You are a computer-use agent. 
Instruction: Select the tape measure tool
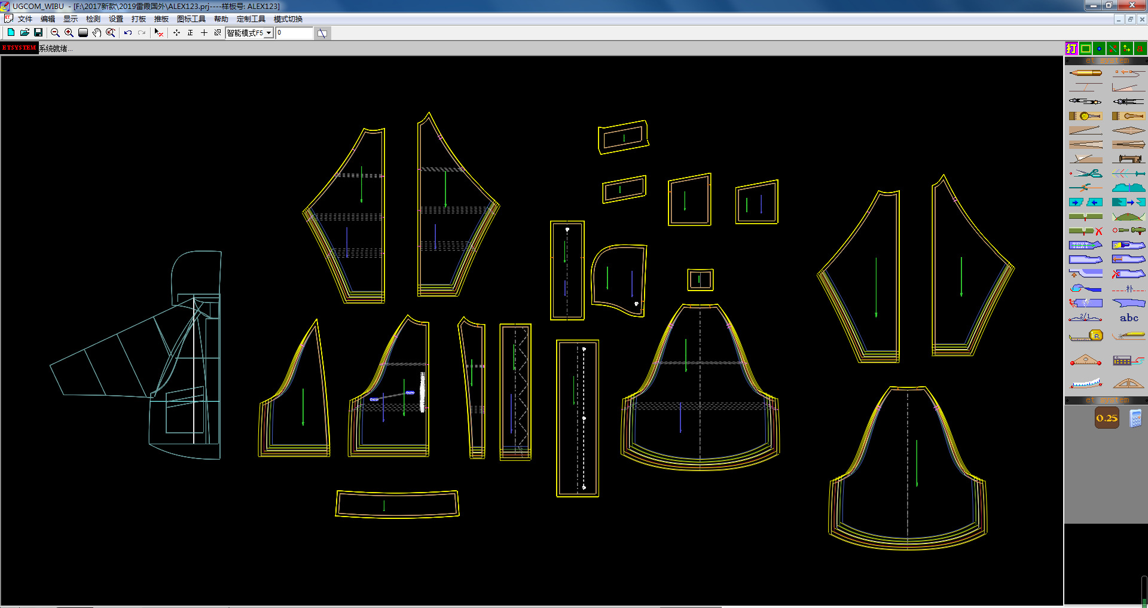pyautogui.click(x=1085, y=336)
